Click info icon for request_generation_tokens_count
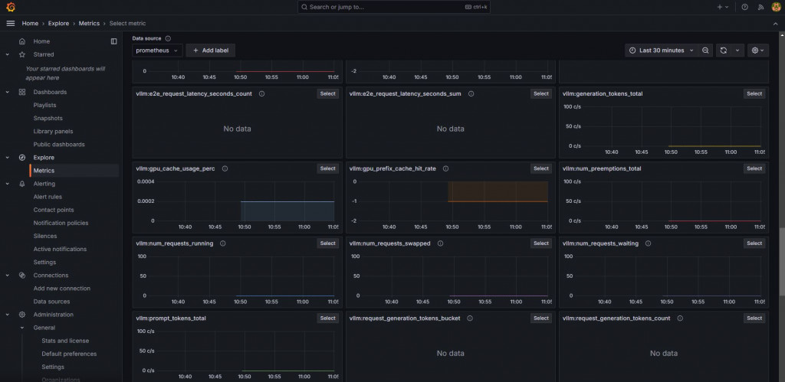The image size is (785, 382). click(680, 318)
